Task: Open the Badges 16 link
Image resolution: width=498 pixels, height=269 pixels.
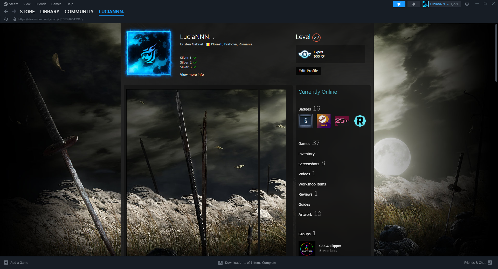Action: pyautogui.click(x=309, y=109)
